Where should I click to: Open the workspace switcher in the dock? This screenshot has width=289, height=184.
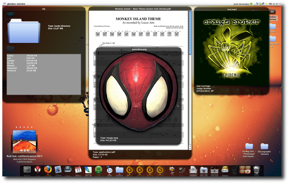point(245,170)
